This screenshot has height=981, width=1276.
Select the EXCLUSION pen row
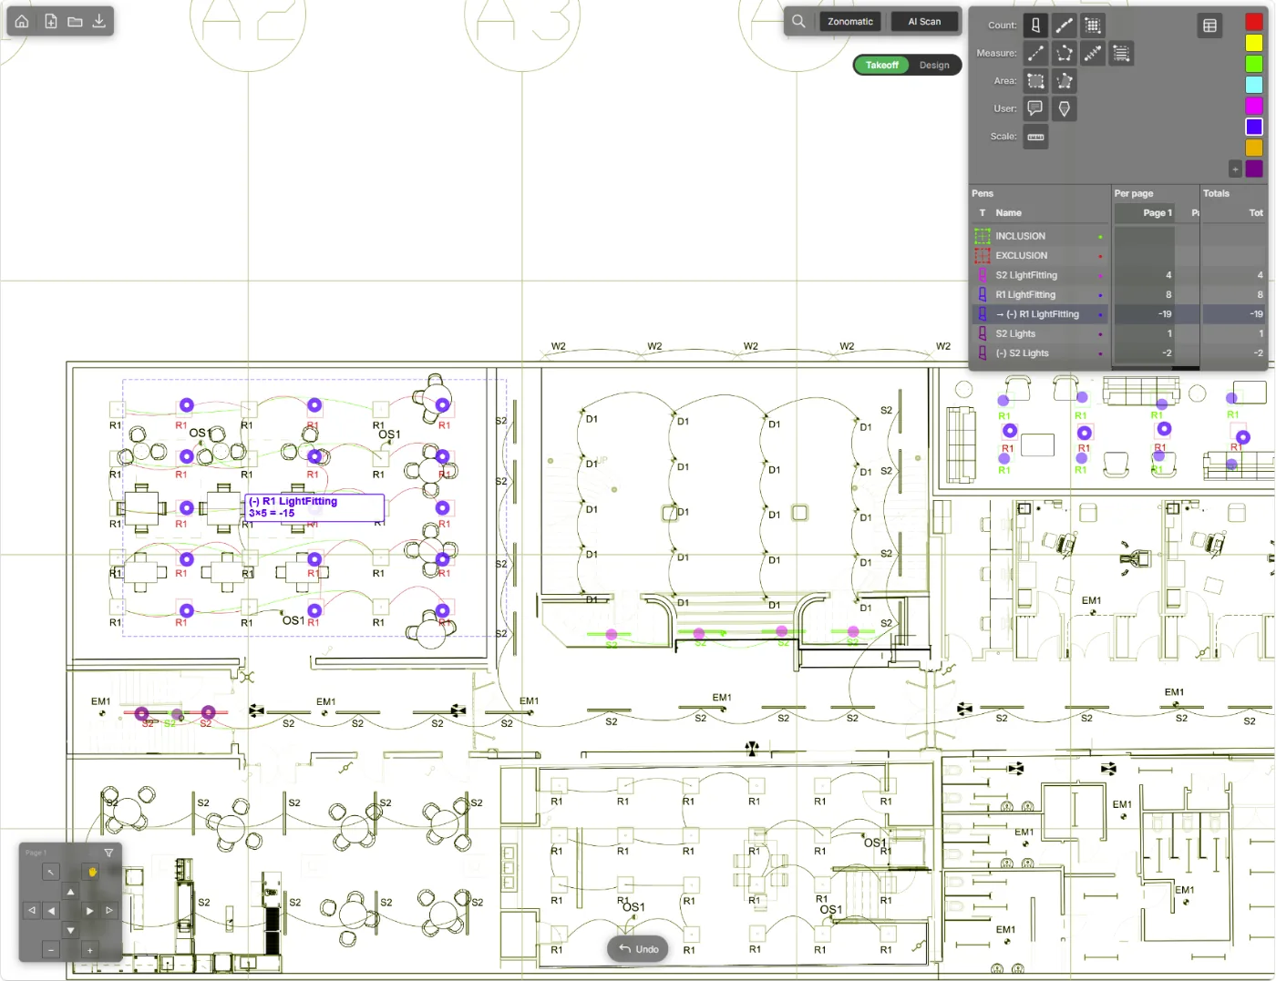coord(1040,256)
